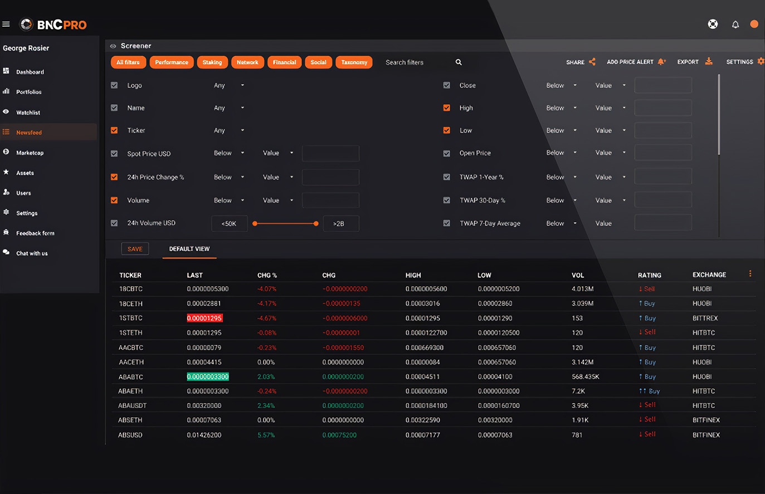Select the Financial filter button

[284, 62]
